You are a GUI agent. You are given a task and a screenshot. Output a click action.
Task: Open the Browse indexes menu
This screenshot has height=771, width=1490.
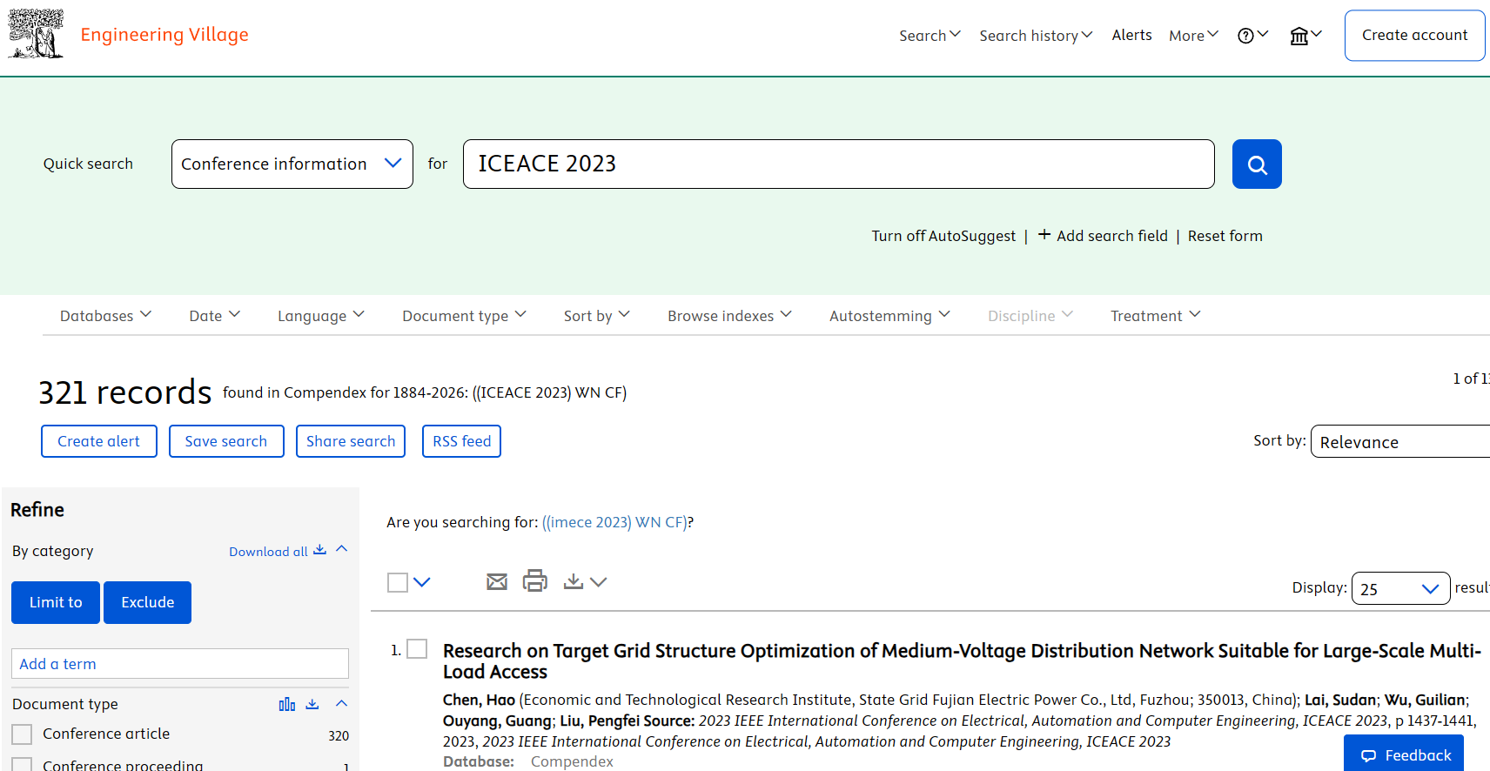[x=729, y=315]
